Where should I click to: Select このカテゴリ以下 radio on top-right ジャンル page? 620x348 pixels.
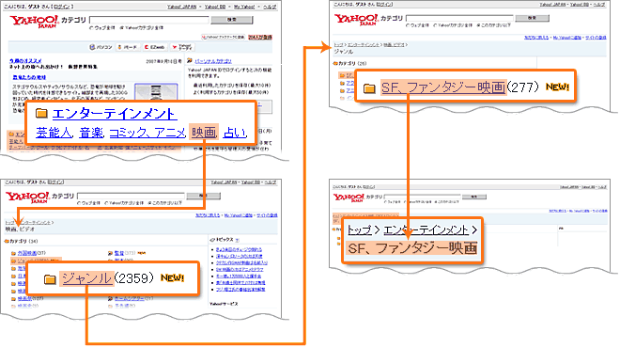click(x=478, y=25)
